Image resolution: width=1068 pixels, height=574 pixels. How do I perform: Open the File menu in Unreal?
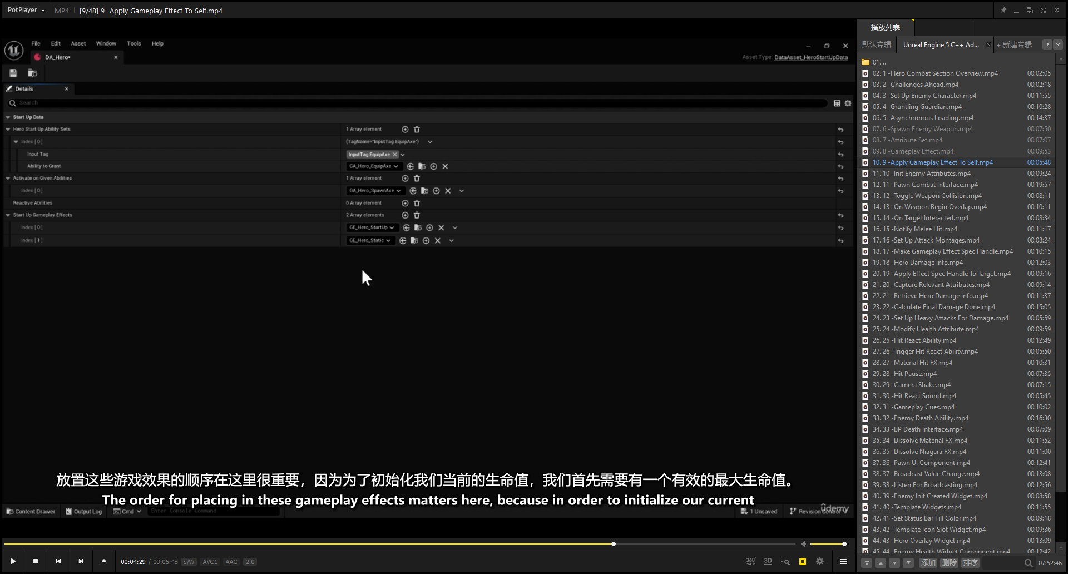click(36, 43)
